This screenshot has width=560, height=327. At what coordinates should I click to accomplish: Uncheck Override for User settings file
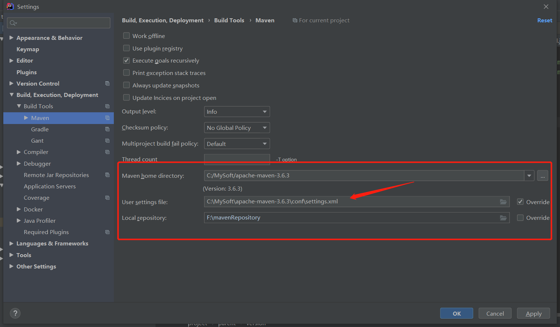click(520, 202)
